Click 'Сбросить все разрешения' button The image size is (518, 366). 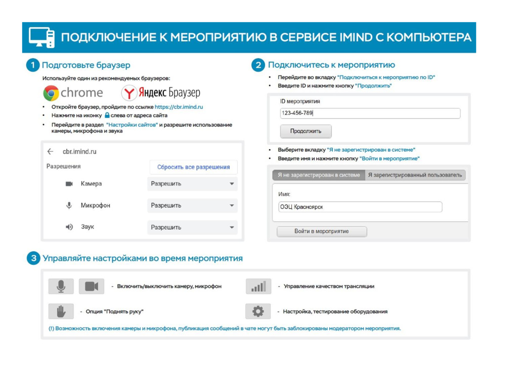pos(193,167)
